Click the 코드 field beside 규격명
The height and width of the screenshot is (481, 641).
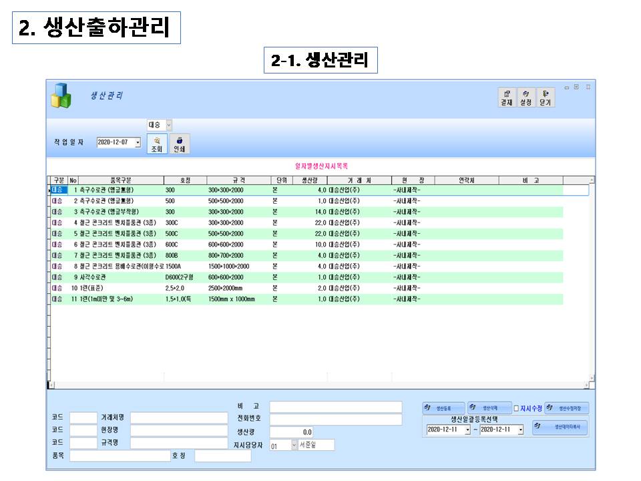coord(83,443)
